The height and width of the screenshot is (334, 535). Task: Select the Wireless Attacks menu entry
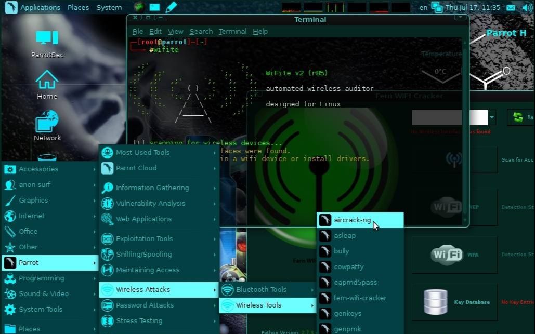click(x=159, y=290)
